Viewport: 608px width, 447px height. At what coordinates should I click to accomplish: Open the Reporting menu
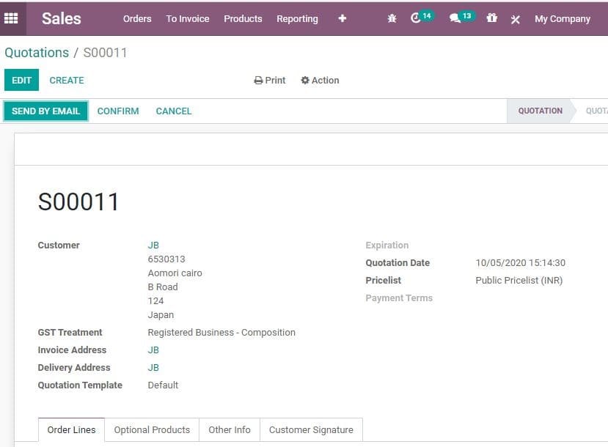(x=297, y=18)
